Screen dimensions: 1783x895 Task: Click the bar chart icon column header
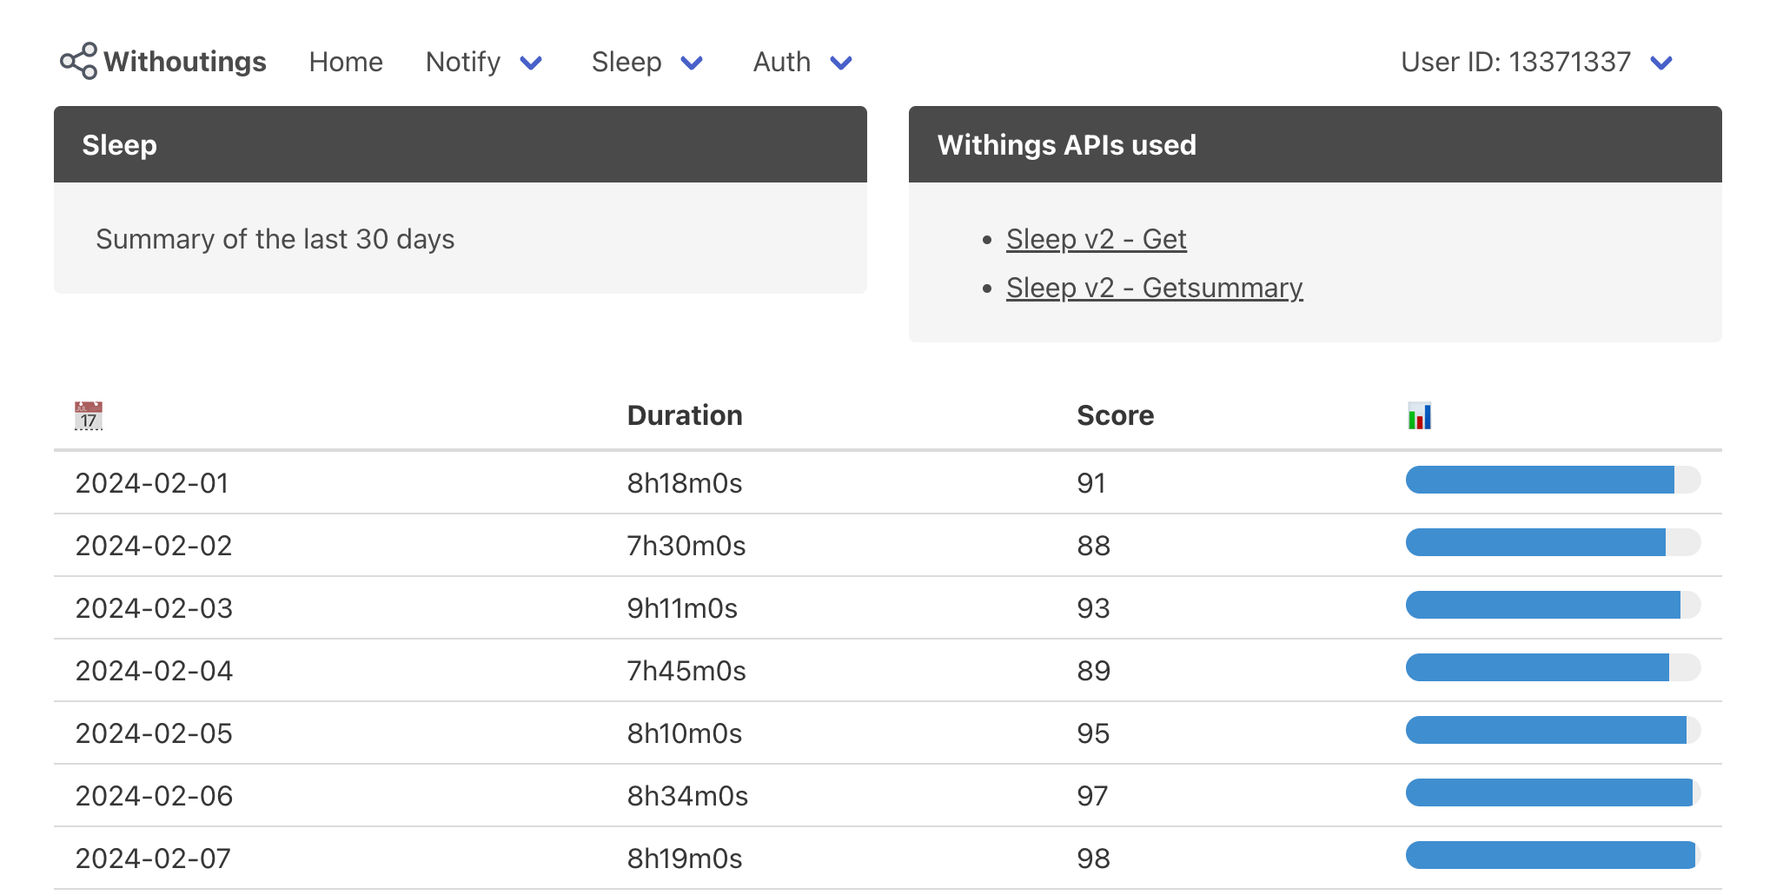coord(1419,416)
